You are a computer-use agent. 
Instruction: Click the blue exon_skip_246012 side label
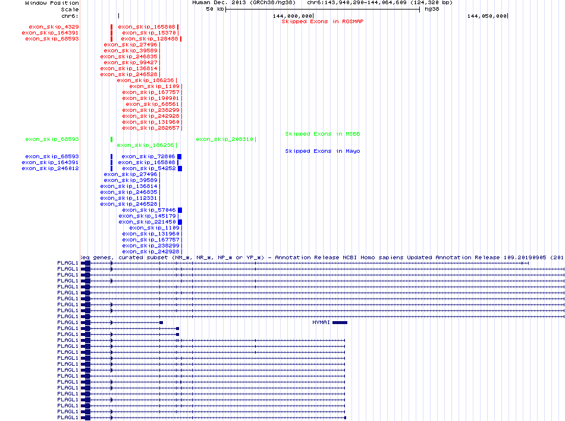[x=50, y=168]
